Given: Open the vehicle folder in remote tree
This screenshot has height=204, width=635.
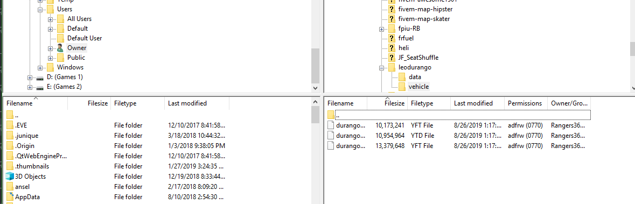Looking at the screenshot, I should tap(418, 87).
